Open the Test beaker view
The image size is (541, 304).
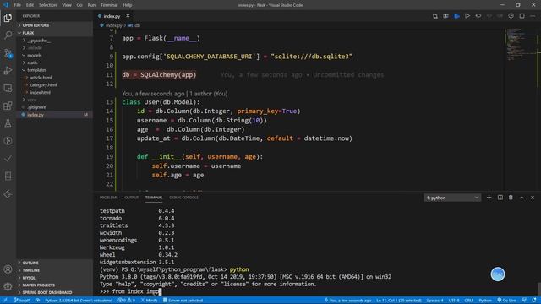[8, 123]
